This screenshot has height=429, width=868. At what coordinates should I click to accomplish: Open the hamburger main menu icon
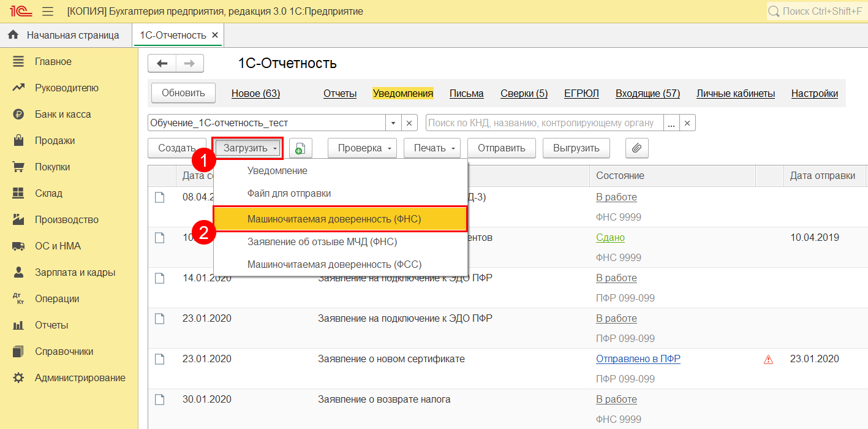[48, 12]
